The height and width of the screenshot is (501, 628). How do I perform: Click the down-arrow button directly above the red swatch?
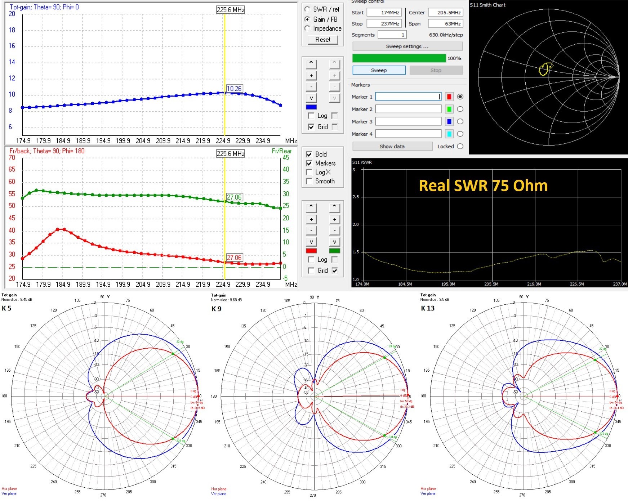[x=311, y=242]
